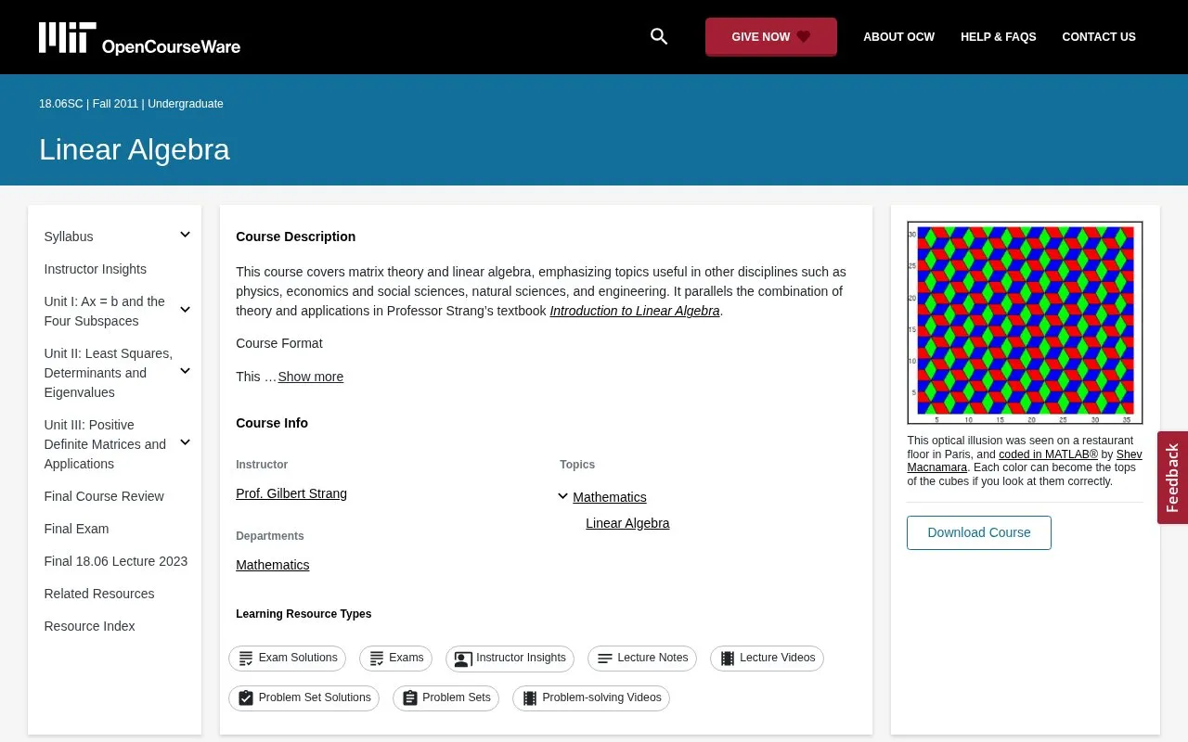Open the Feedback side tab

[1172, 478]
